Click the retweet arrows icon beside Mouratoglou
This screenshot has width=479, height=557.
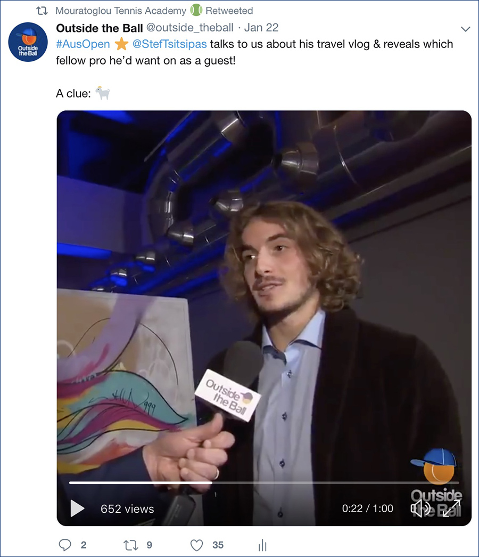click(x=42, y=11)
